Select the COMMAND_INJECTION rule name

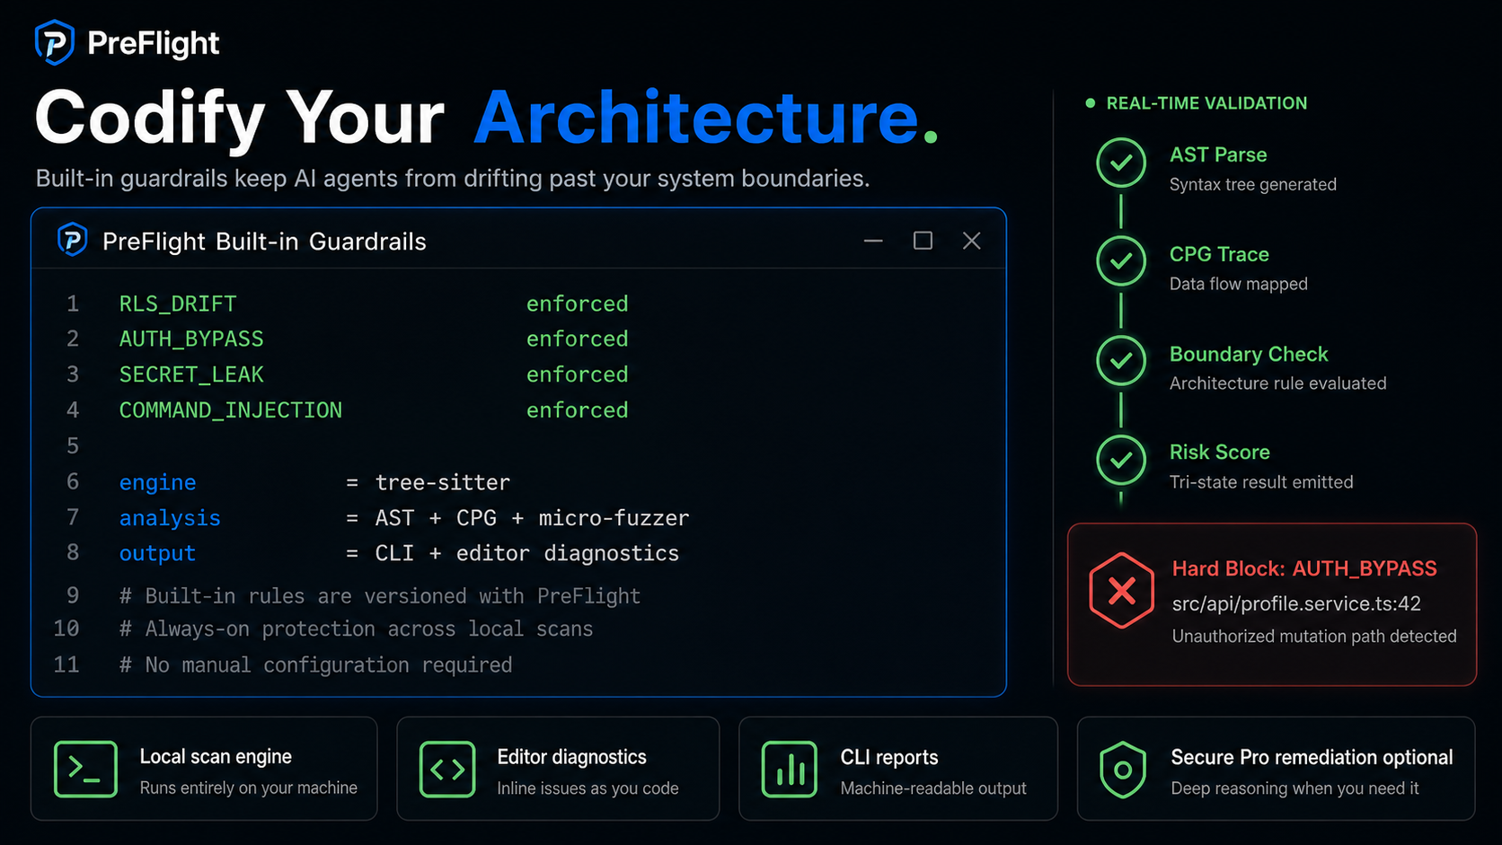[x=231, y=410]
